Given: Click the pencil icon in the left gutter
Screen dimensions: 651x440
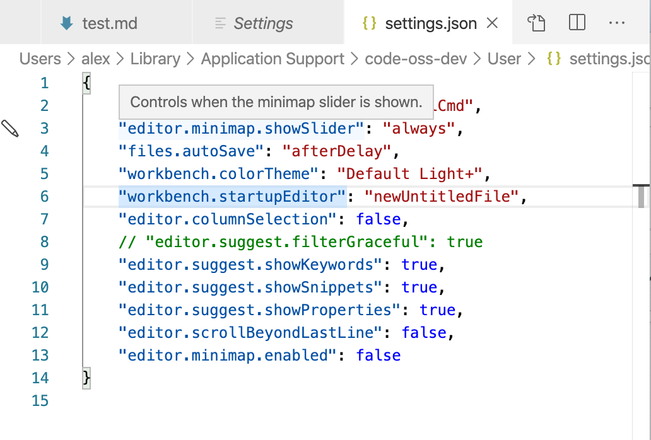Looking at the screenshot, I should [x=11, y=128].
